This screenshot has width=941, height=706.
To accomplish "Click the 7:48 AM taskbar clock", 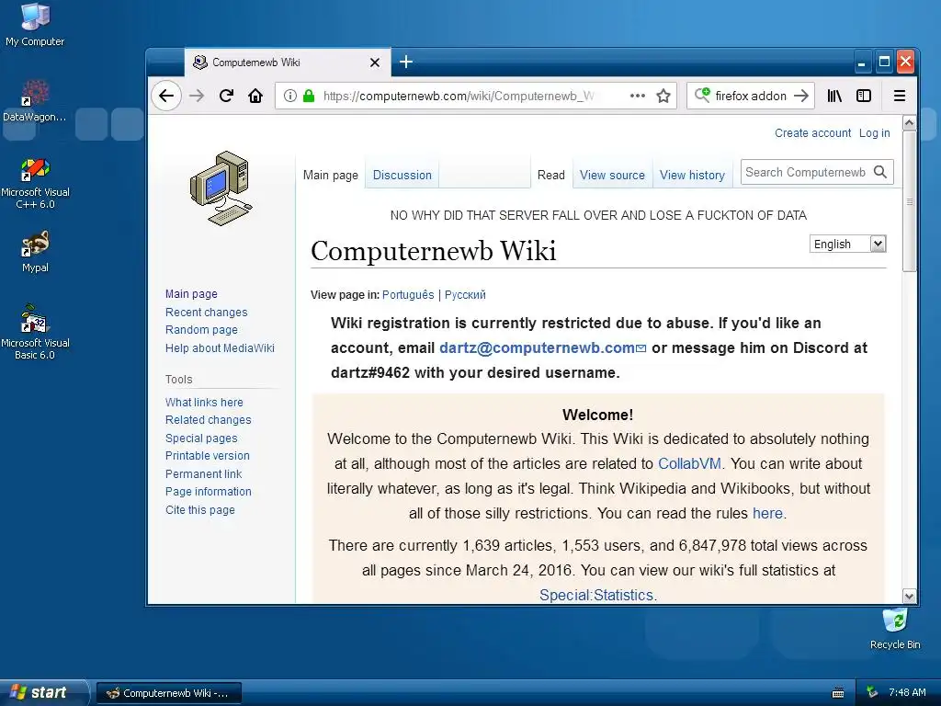I will tap(907, 692).
